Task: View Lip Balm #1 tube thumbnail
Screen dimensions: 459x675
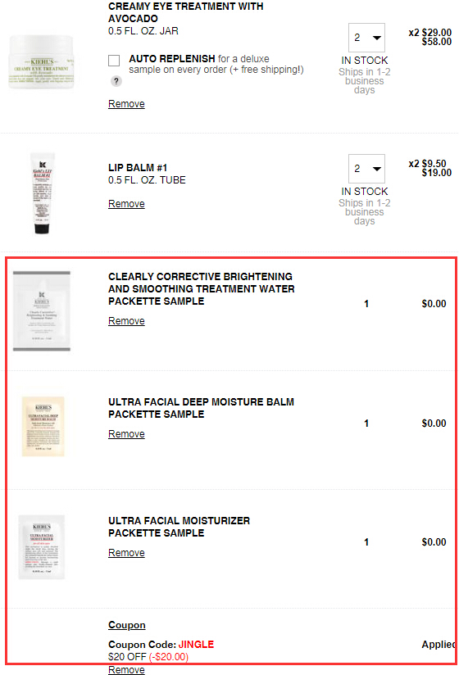Action: (42, 193)
